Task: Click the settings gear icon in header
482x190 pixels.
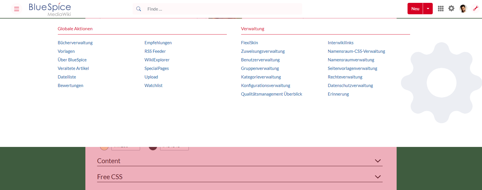Action: tap(451, 9)
